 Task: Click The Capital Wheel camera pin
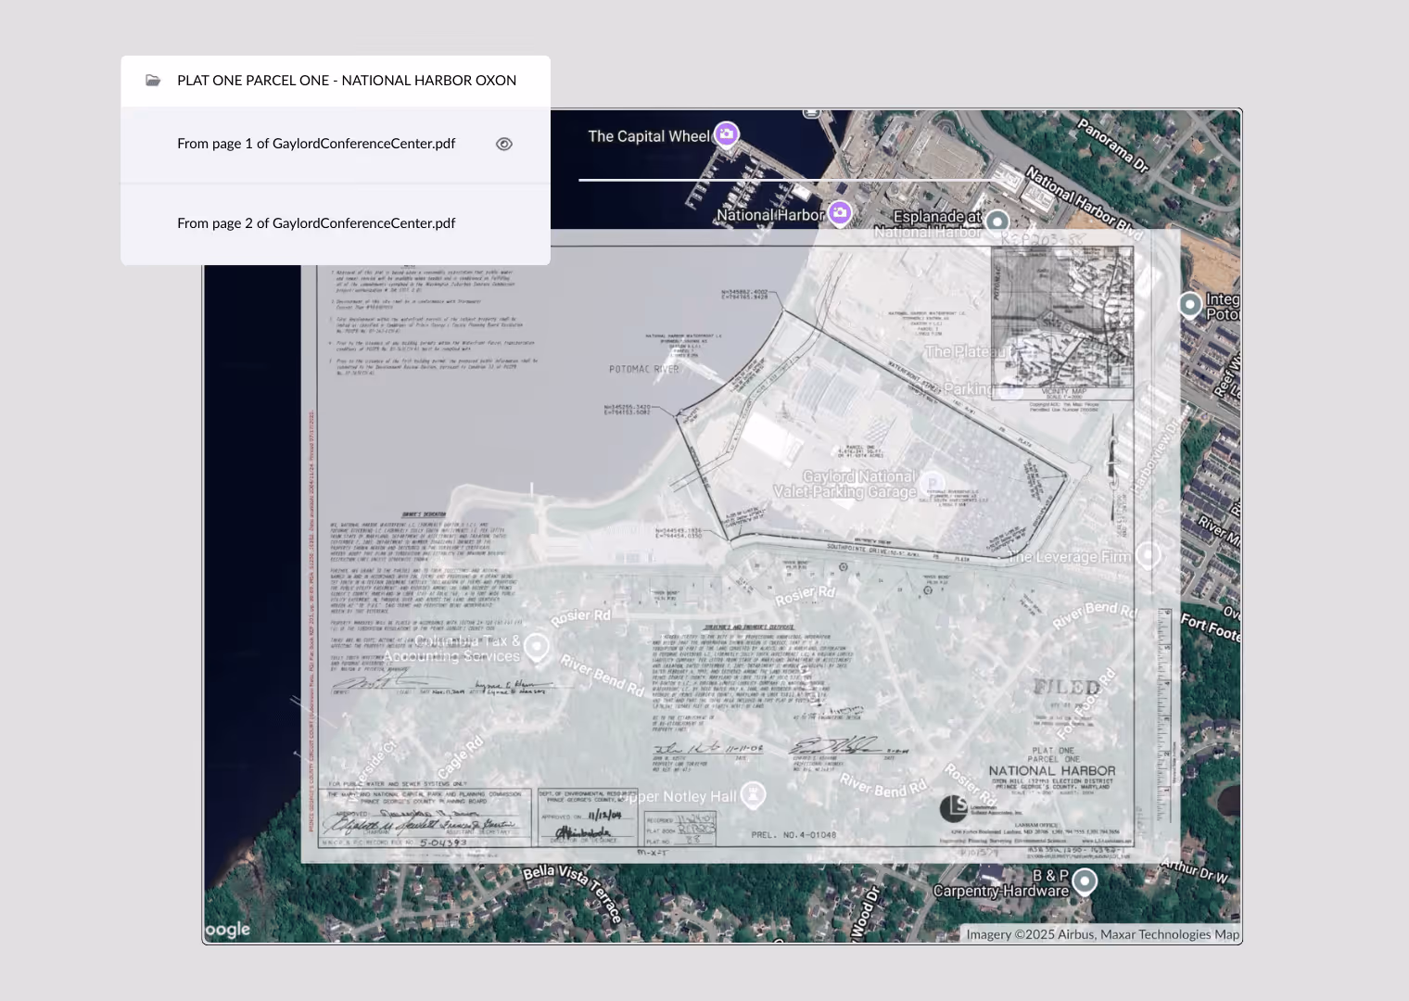tap(727, 134)
